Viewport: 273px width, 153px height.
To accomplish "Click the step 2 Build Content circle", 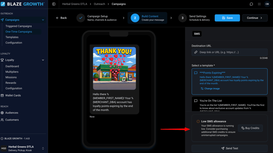I will tap(135, 18).
